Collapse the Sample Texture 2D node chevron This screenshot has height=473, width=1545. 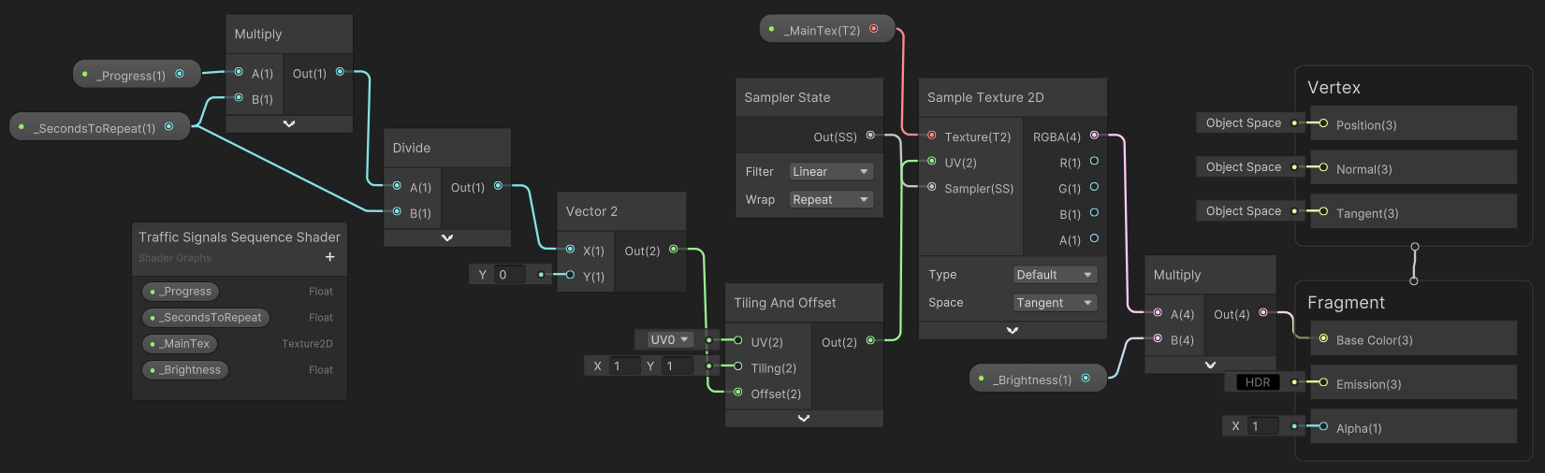[1012, 330]
